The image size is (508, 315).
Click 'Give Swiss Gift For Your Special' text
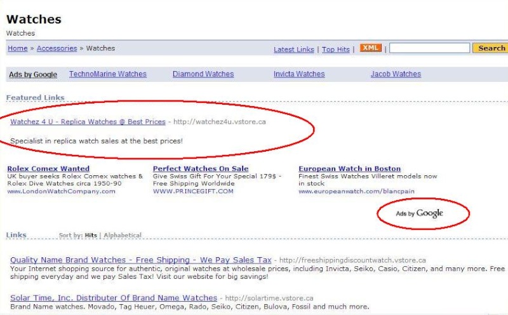pyautogui.click(x=217, y=180)
